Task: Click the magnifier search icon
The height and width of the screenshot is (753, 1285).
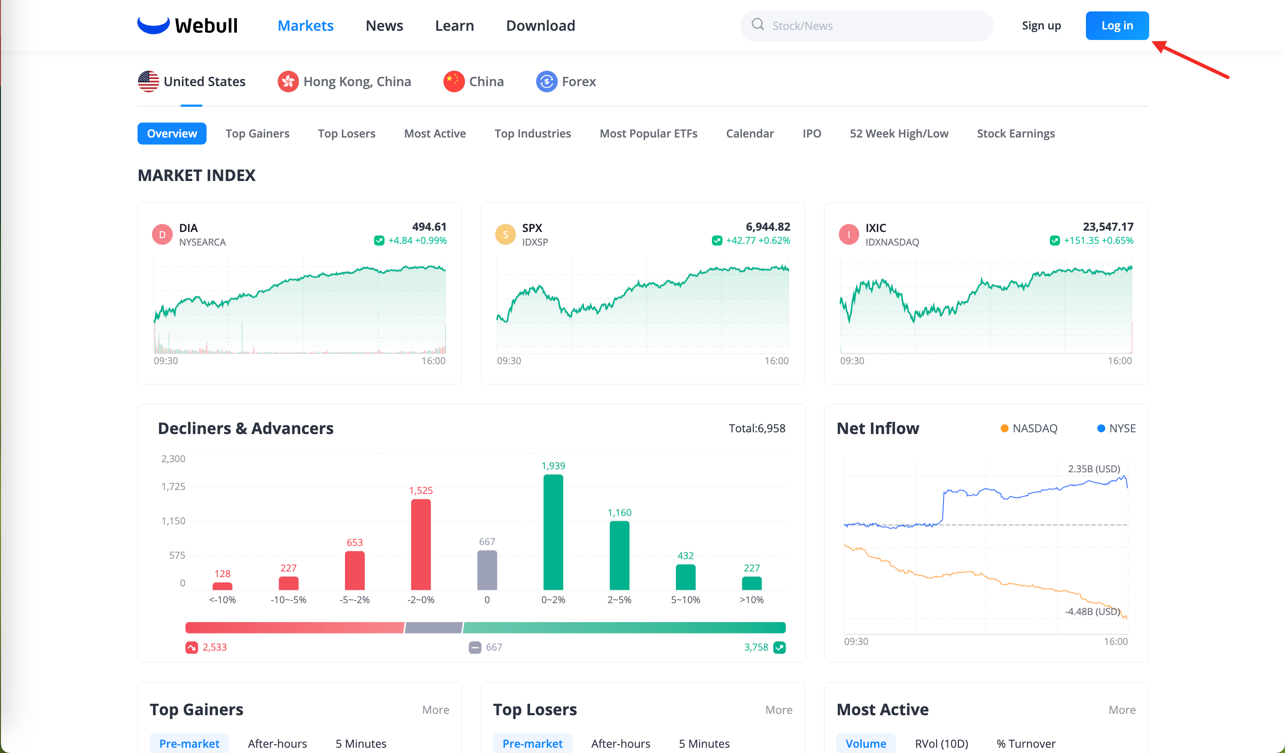Action: click(x=758, y=25)
